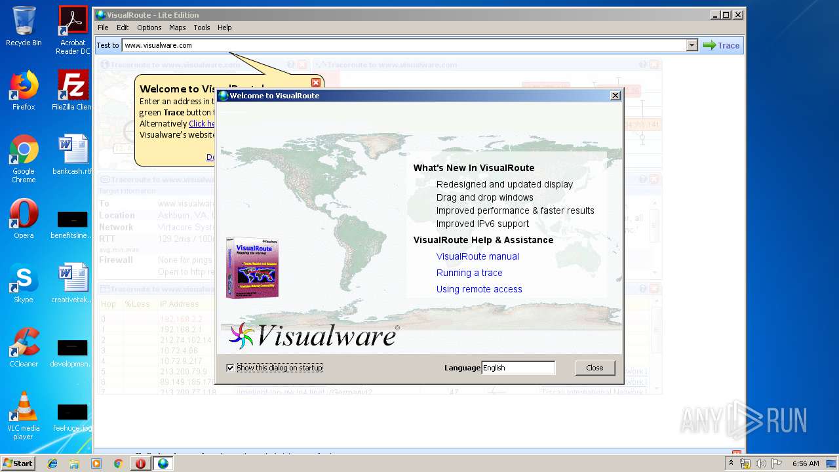The width and height of the screenshot is (839, 472).
Task: Launch FileZilla Client desktop icon
Action: point(73,90)
